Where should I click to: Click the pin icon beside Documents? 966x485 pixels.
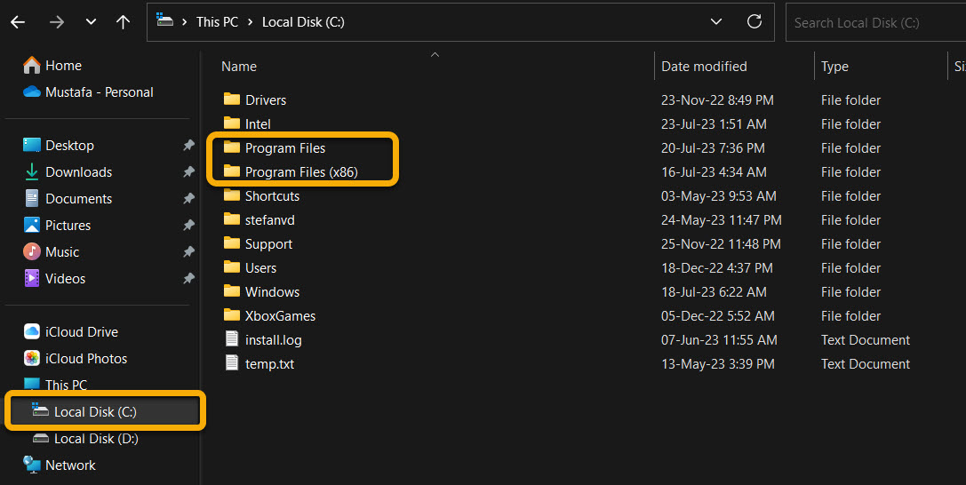[188, 199]
